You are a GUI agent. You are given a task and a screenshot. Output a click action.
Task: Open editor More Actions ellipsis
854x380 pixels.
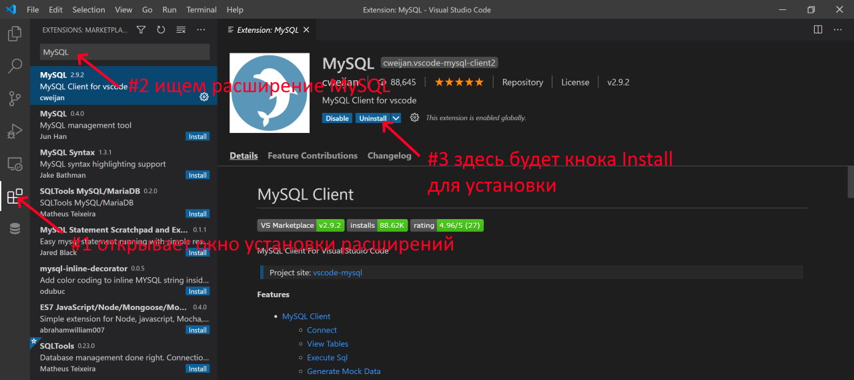tap(839, 29)
